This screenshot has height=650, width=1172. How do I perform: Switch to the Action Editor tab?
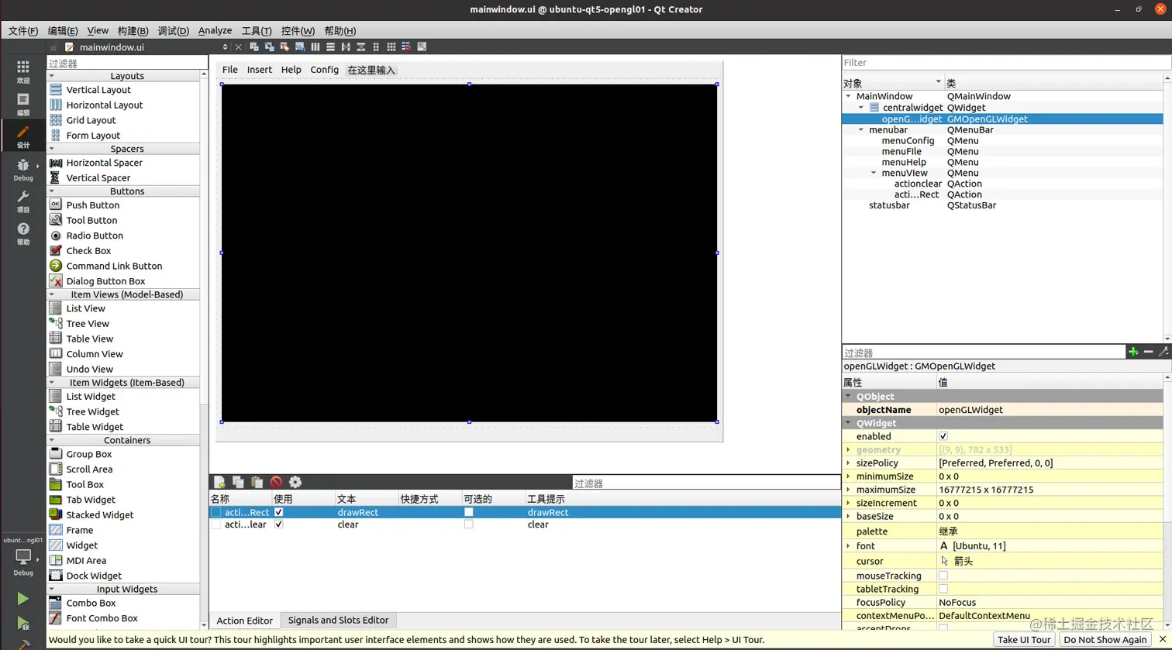tap(245, 621)
